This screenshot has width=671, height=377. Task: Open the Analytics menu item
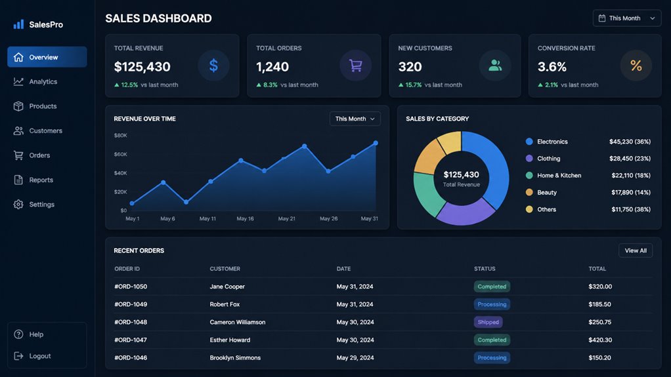tap(47, 81)
